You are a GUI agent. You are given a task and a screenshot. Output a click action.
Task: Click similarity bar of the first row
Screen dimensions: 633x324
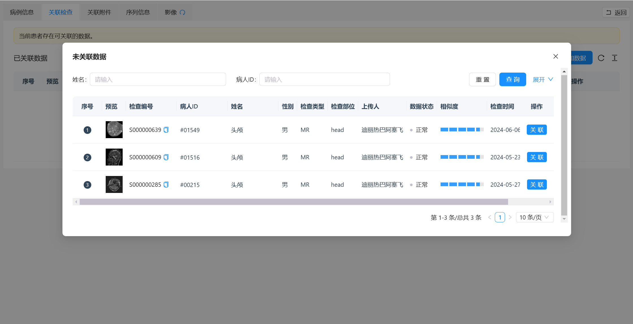tap(462, 130)
